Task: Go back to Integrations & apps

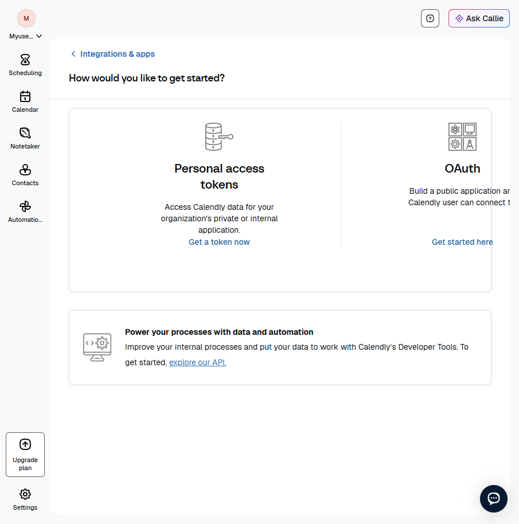Action: point(118,54)
